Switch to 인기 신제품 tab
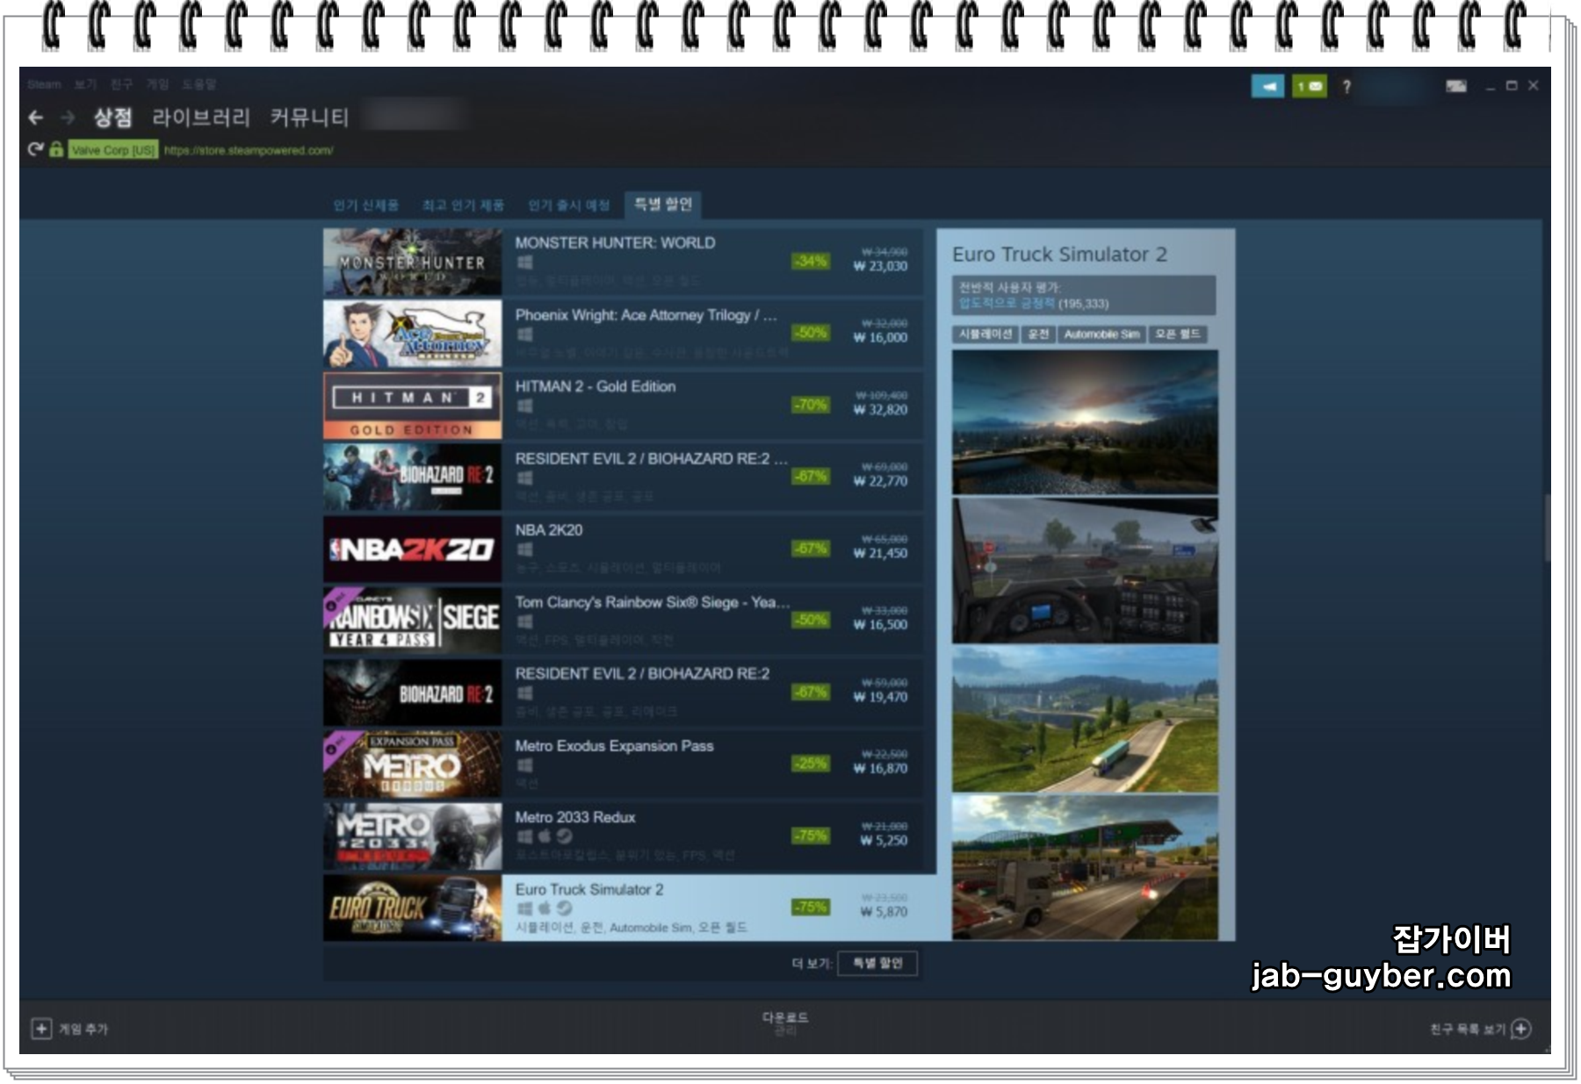This screenshot has height=1084, width=1581. (x=365, y=205)
